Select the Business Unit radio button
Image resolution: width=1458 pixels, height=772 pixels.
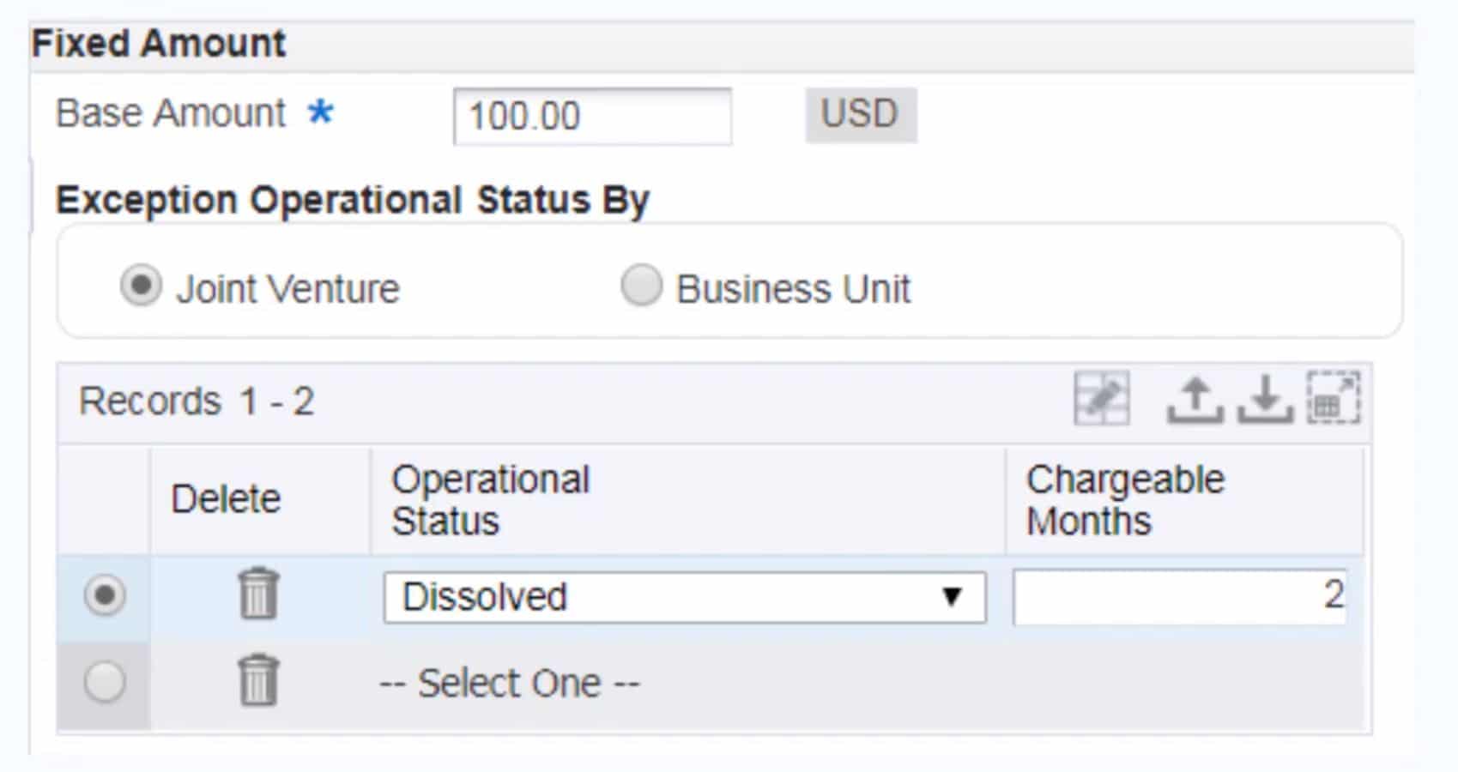(x=640, y=286)
